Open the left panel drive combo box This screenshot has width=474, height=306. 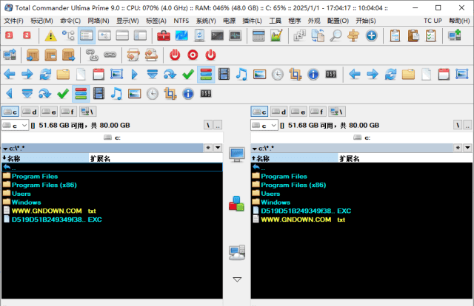(x=15, y=125)
